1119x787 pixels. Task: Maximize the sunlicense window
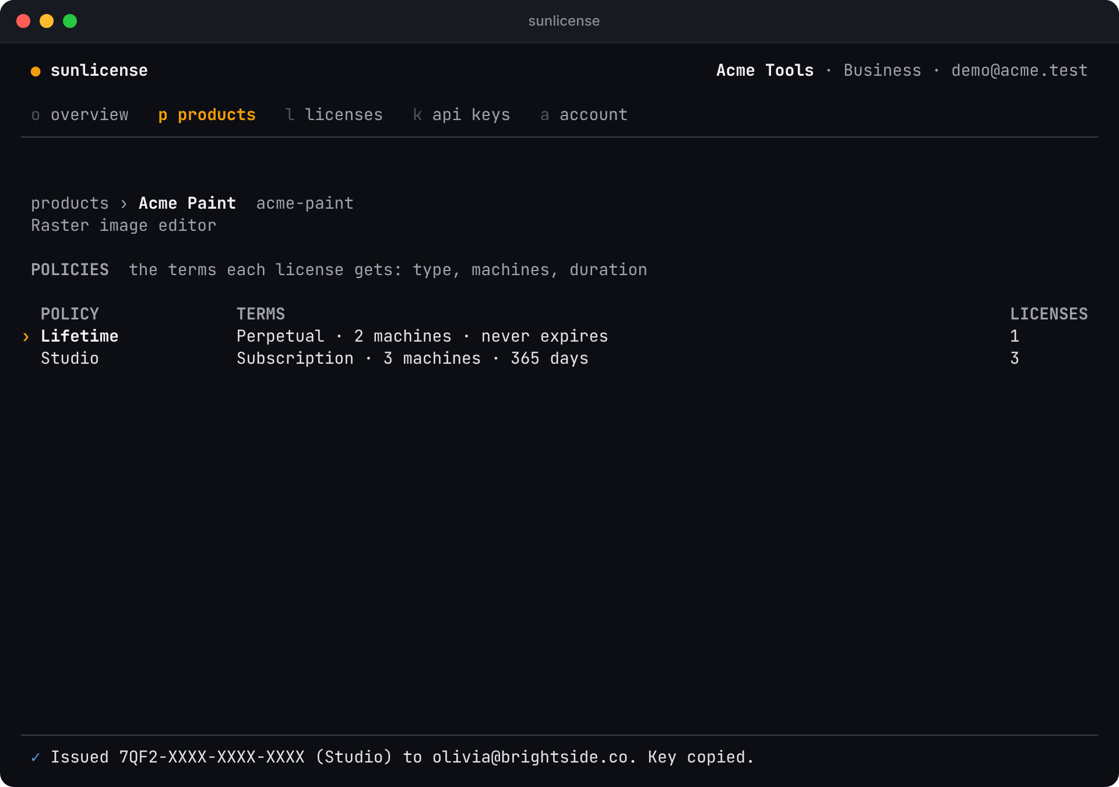click(x=70, y=21)
